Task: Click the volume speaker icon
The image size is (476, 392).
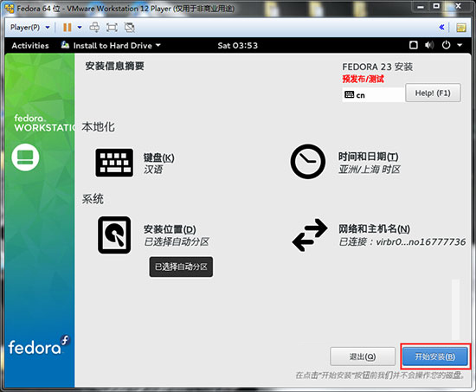Action: tap(429, 45)
